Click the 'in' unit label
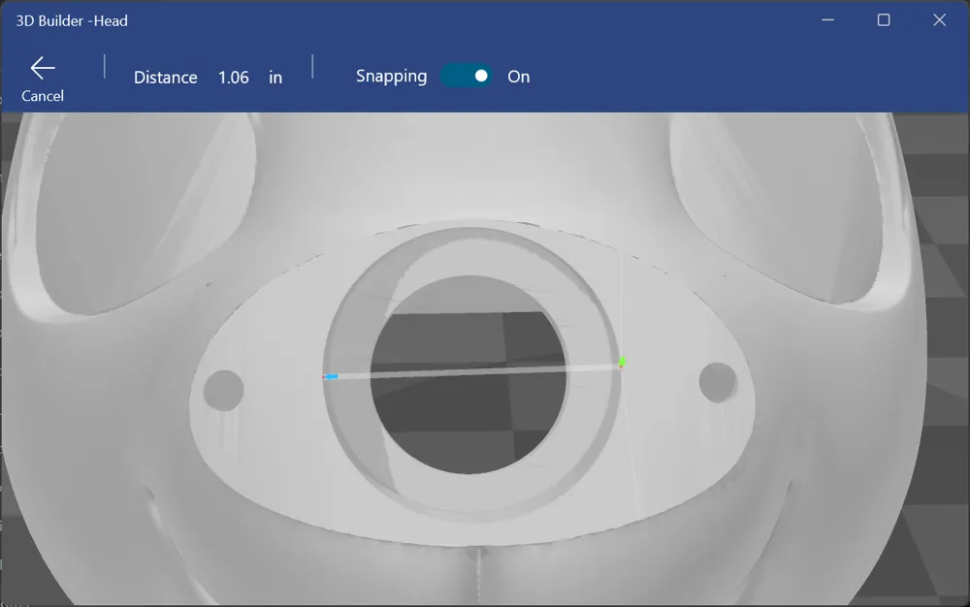The height and width of the screenshot is (607, 970). click(275, 78)
